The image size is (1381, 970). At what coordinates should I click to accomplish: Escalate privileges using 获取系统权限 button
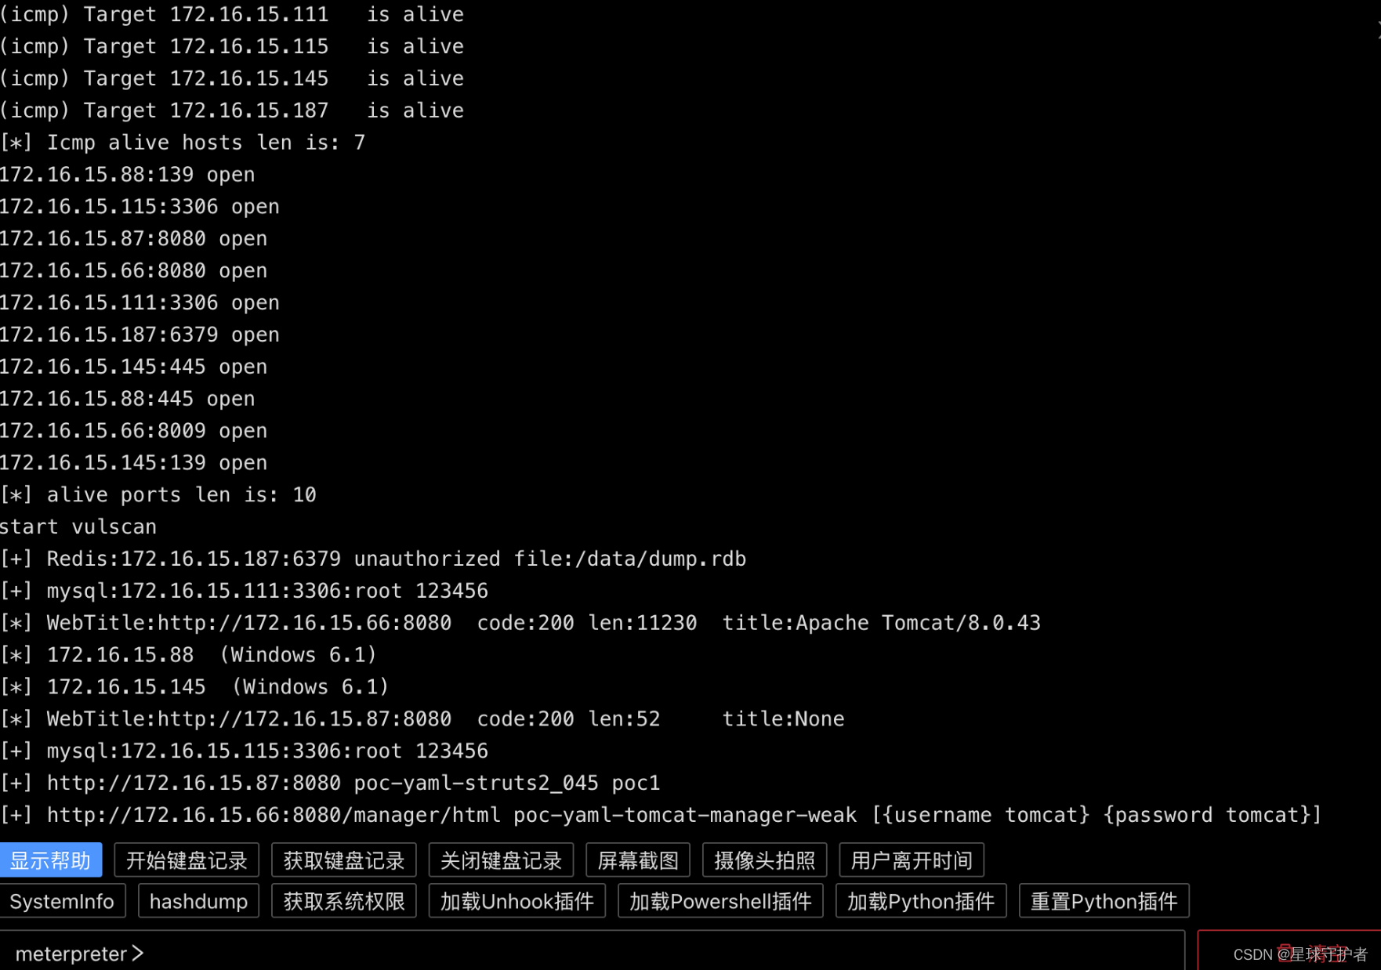(343, 901)
